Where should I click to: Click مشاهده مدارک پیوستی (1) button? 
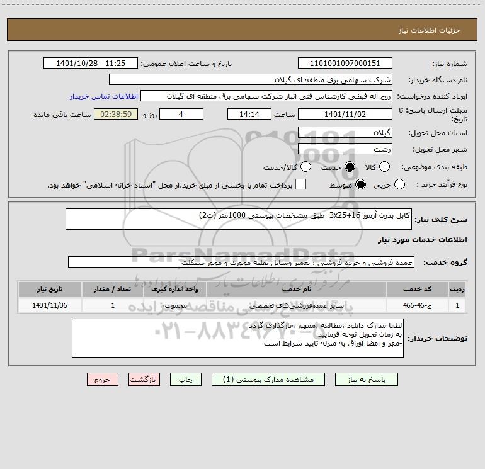[268, 380]
